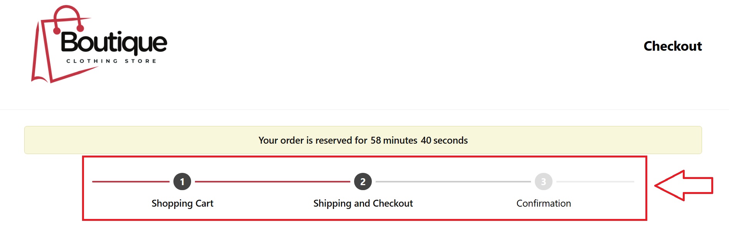Viewport: 729px width, 232px height.
Task: Select the Shipping and Checkout step label
Action: click(x=363, y=203)
